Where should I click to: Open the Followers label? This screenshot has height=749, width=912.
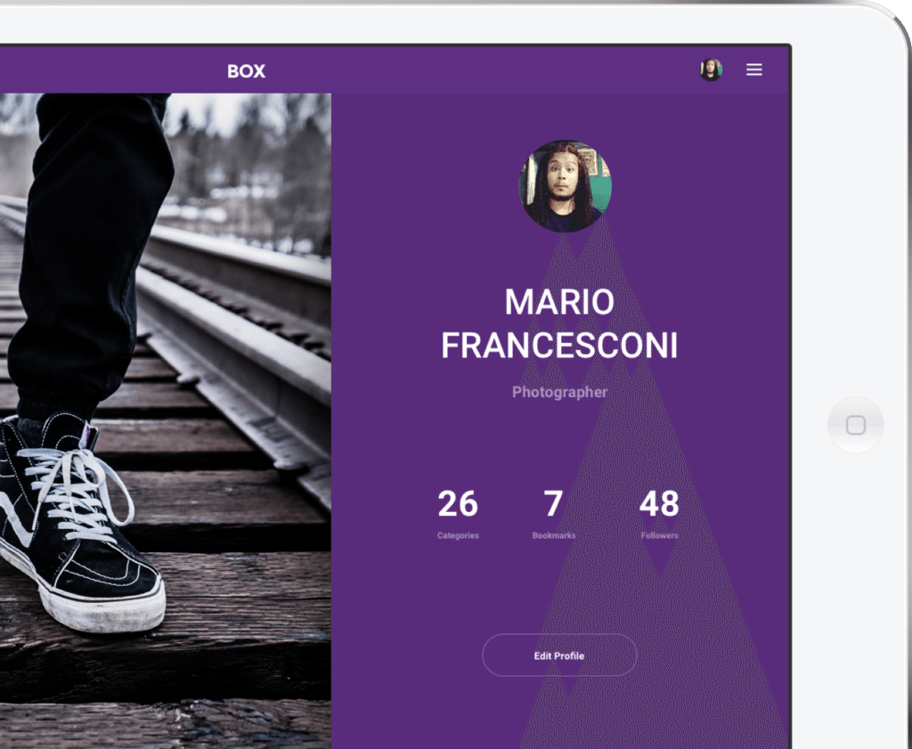point(659,536)
